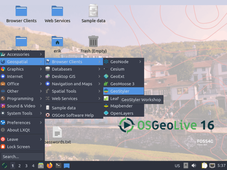Expand the Programming submenu arrow
Screen dimensions: 227x170
coord(41,99)
